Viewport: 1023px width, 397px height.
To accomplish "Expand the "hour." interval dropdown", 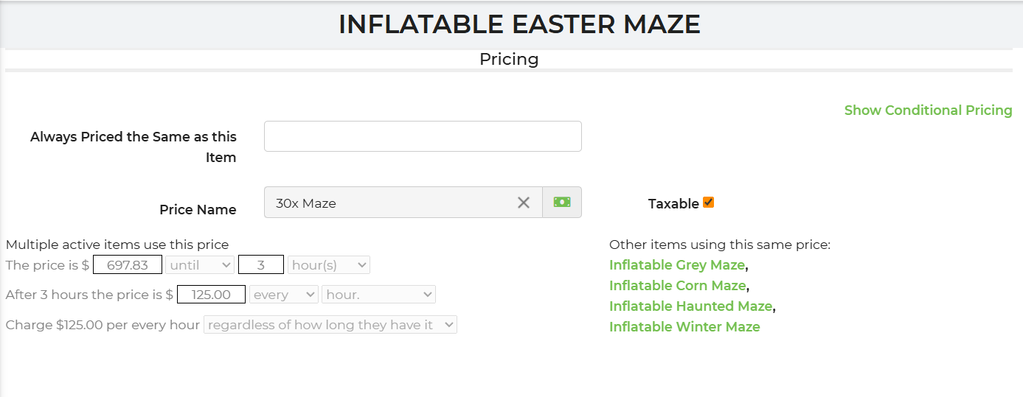I will pyautogui.click(x=378, y=295).
